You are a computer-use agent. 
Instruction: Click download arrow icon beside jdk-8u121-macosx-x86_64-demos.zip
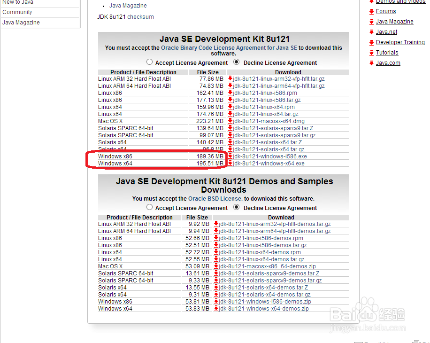(x=216, y=266)
